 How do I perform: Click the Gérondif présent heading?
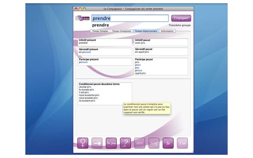pyautogui.click(x=89, y=49)
